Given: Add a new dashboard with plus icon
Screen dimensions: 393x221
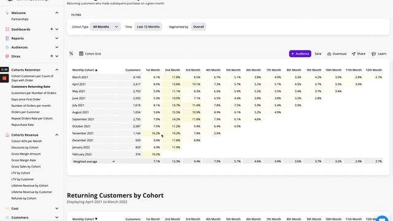Looking at the screenshot, I should (52, 29).
